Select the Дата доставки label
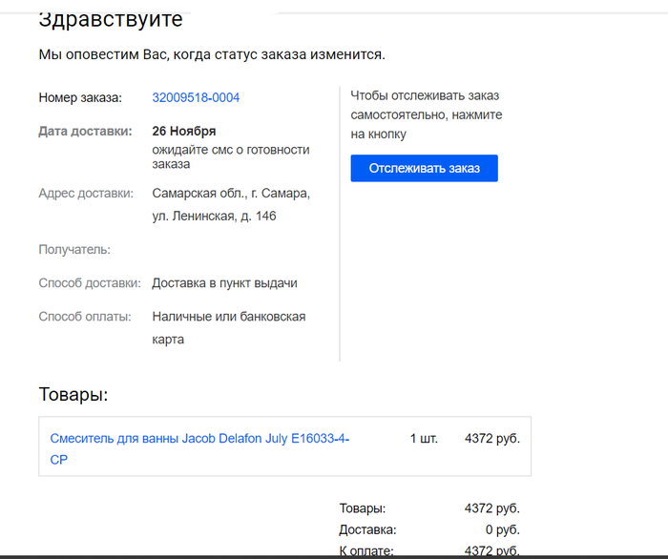The width and height of the screenshot is (668, 559). tap(85, 131)
